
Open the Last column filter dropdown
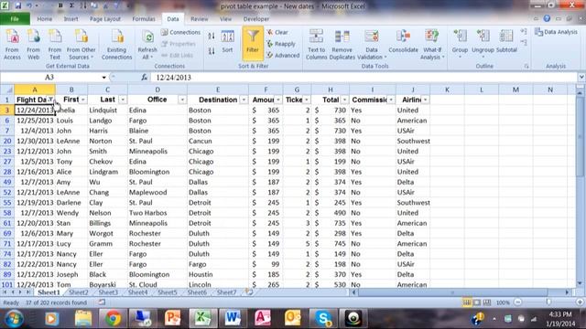(123, 100)
